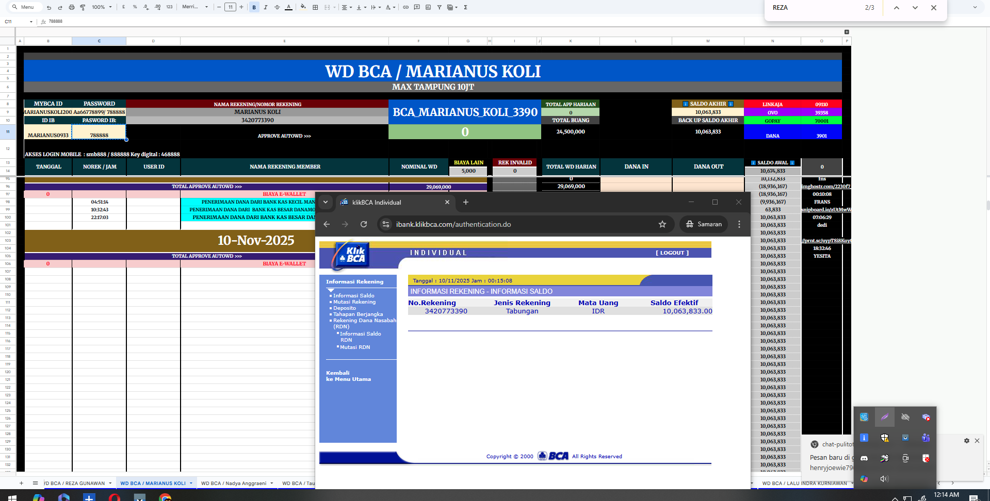Go to the previous find result
This screenshot has height=501, width=990.
point(897,8)
